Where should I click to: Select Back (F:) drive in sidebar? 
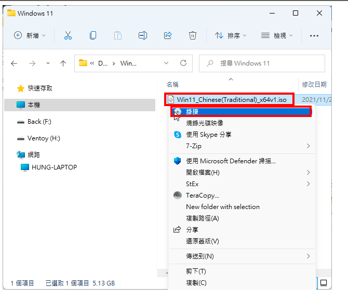39,122
